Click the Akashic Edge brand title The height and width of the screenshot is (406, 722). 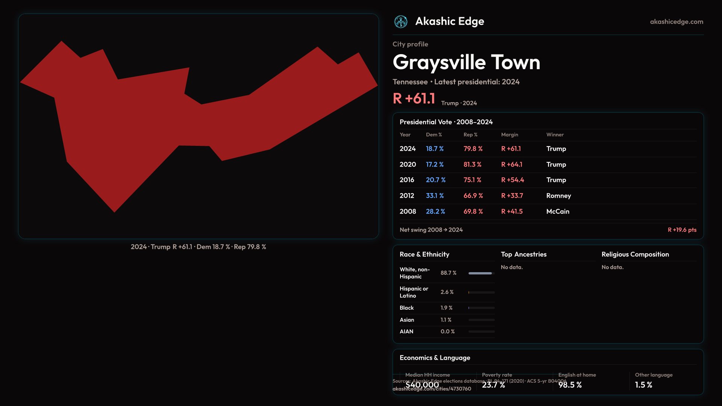449,21
